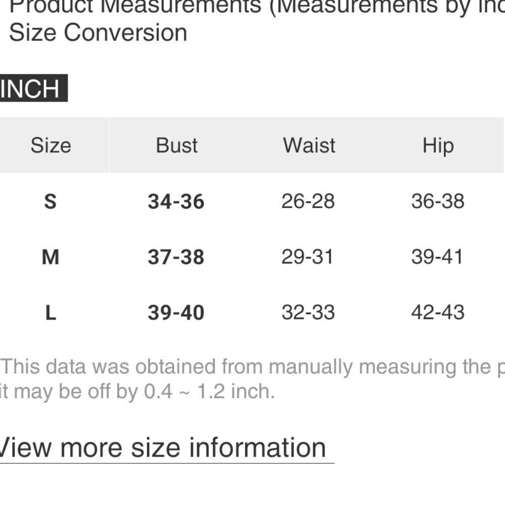Click the Bust column header
This screenshot has height=505, width=505.
tap(176, 145)
